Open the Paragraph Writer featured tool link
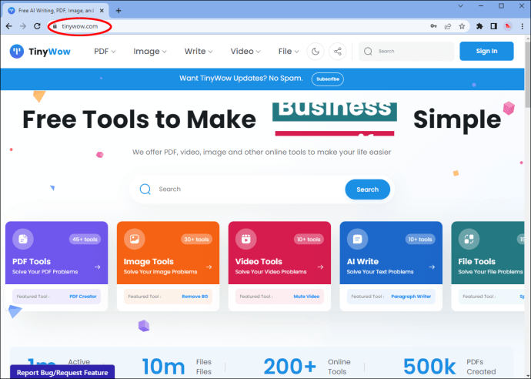 coord(411,297)
